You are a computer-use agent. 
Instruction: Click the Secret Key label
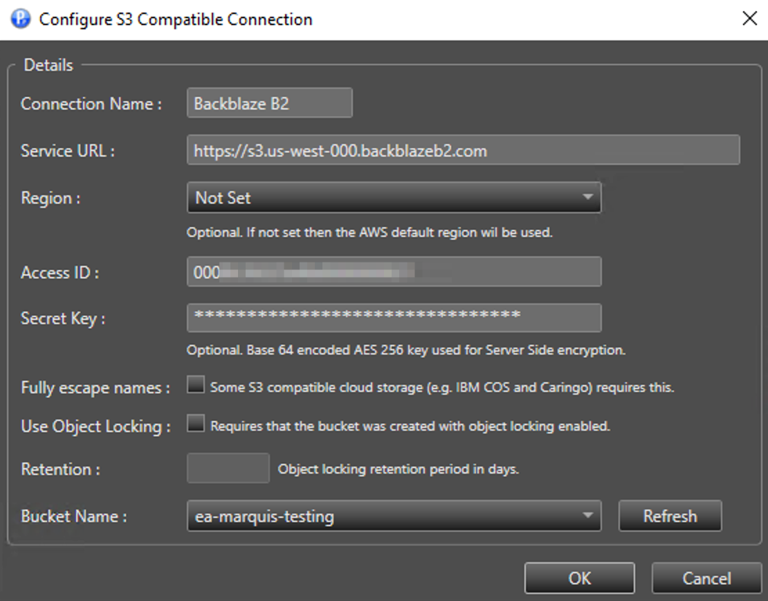point(63,319)
